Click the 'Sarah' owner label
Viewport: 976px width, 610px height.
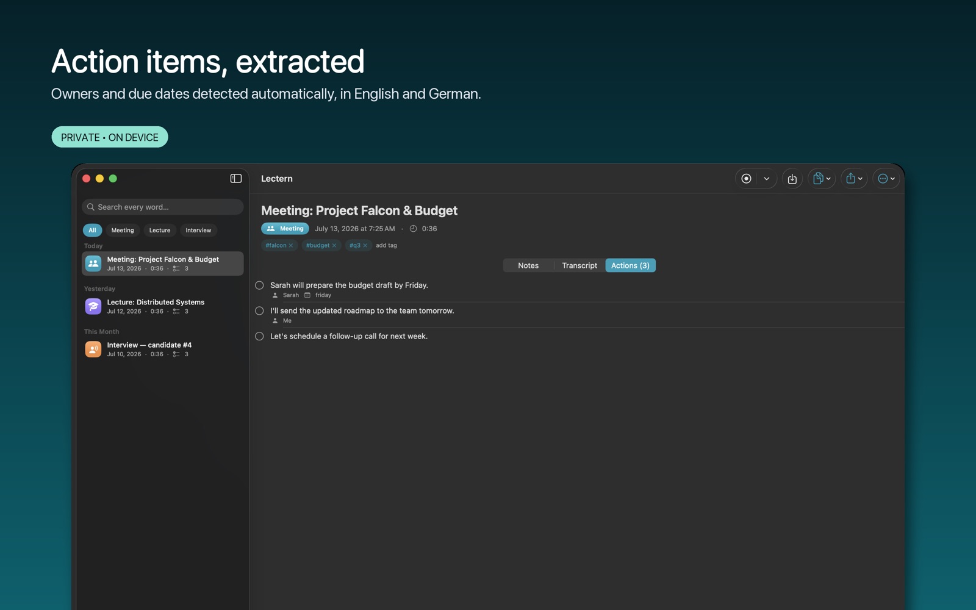click(291, 295)
